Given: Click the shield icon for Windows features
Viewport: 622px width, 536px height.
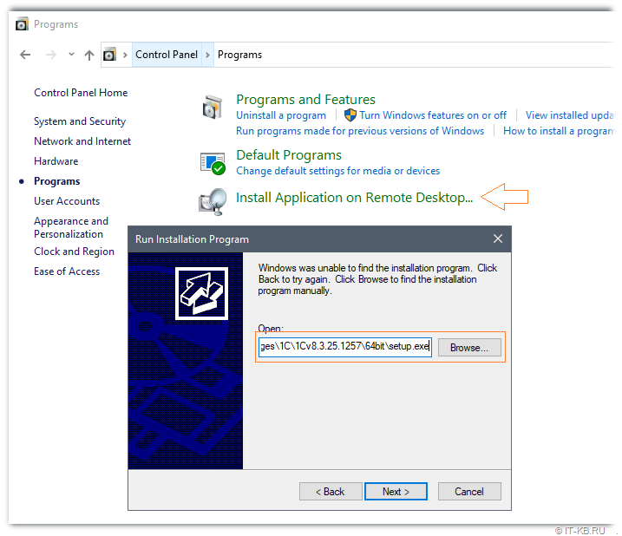Looking at the screenshot, I should 350,115.
